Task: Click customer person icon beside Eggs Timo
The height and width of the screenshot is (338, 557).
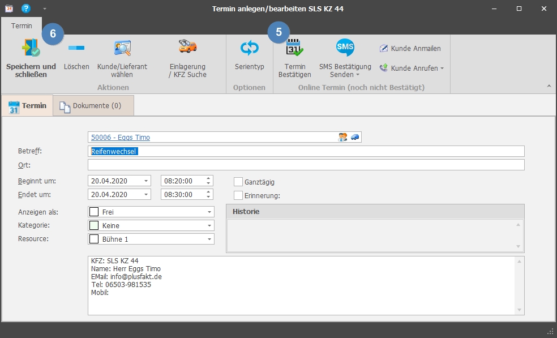Action: click(342, 137)
